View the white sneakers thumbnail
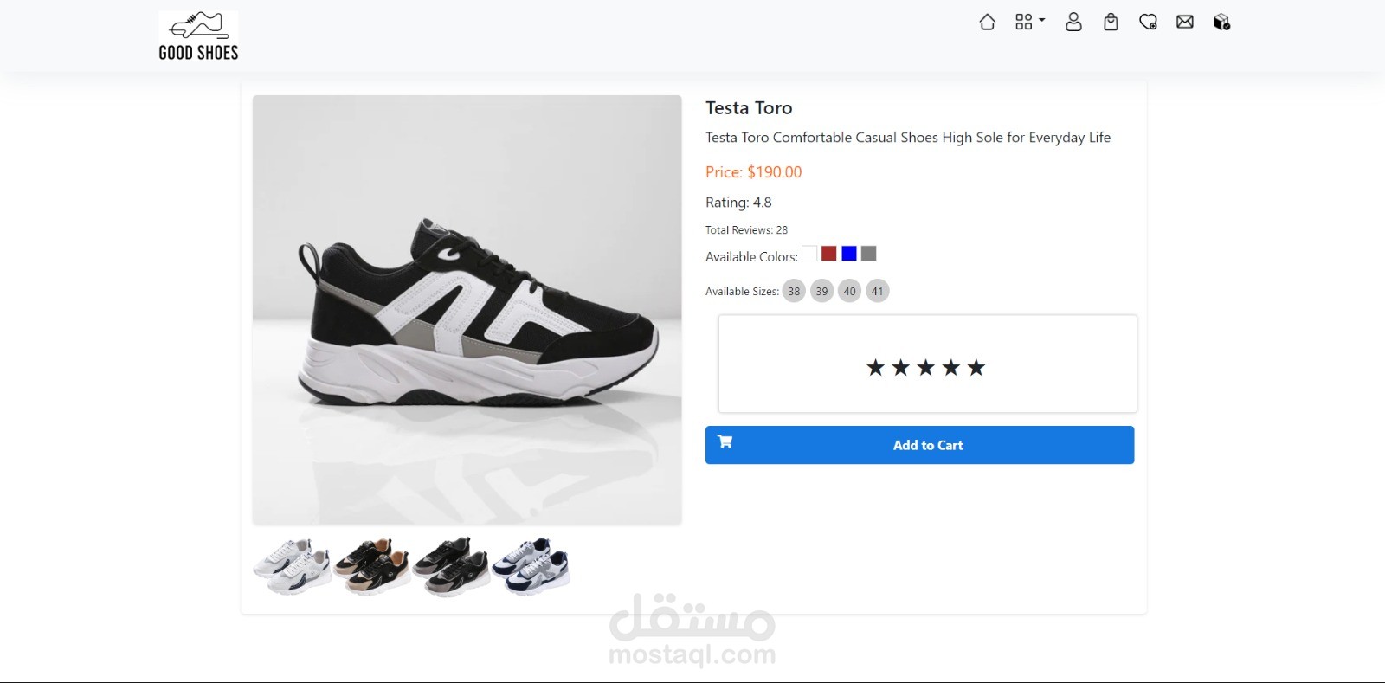1385x683 pixels. [293, 566]
